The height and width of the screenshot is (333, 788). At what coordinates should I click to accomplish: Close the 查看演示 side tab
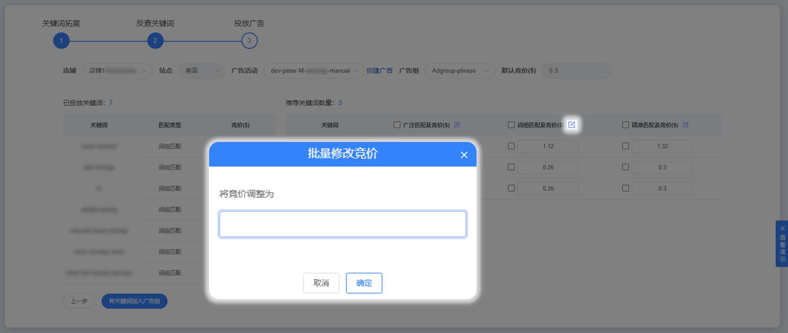tap(782, 228)
